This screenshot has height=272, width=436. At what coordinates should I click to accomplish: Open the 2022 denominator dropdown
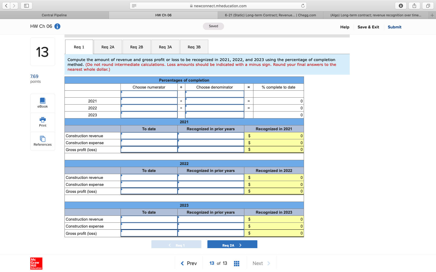(x=215, y=108)
